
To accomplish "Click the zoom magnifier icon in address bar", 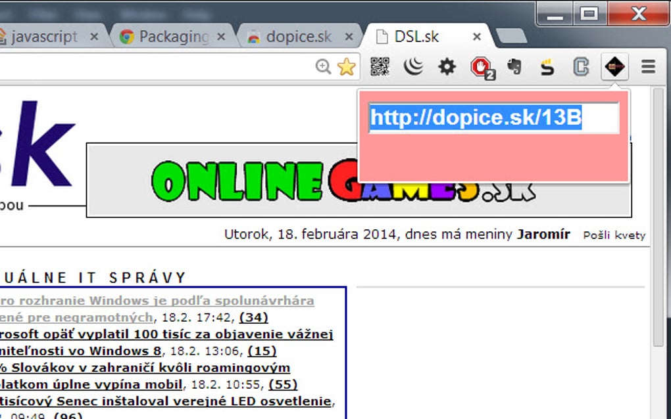I will pos(323,66).
